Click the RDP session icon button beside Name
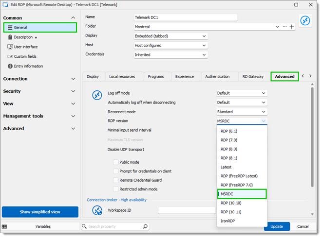The height and width of the screenshot is (238, 322). click(305, 21)
